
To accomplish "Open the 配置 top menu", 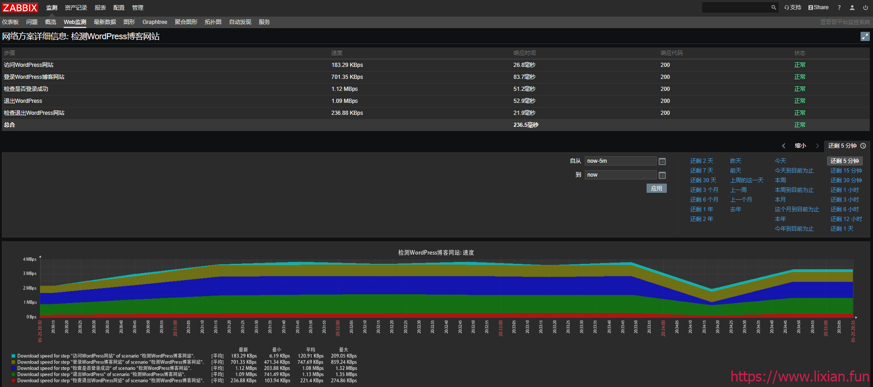I will (x=119, y=8).
